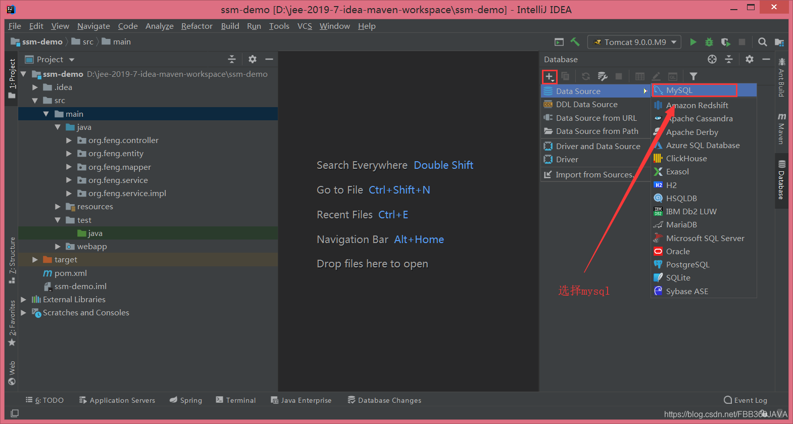Choose PostgreSQL data source

(704, 264)
